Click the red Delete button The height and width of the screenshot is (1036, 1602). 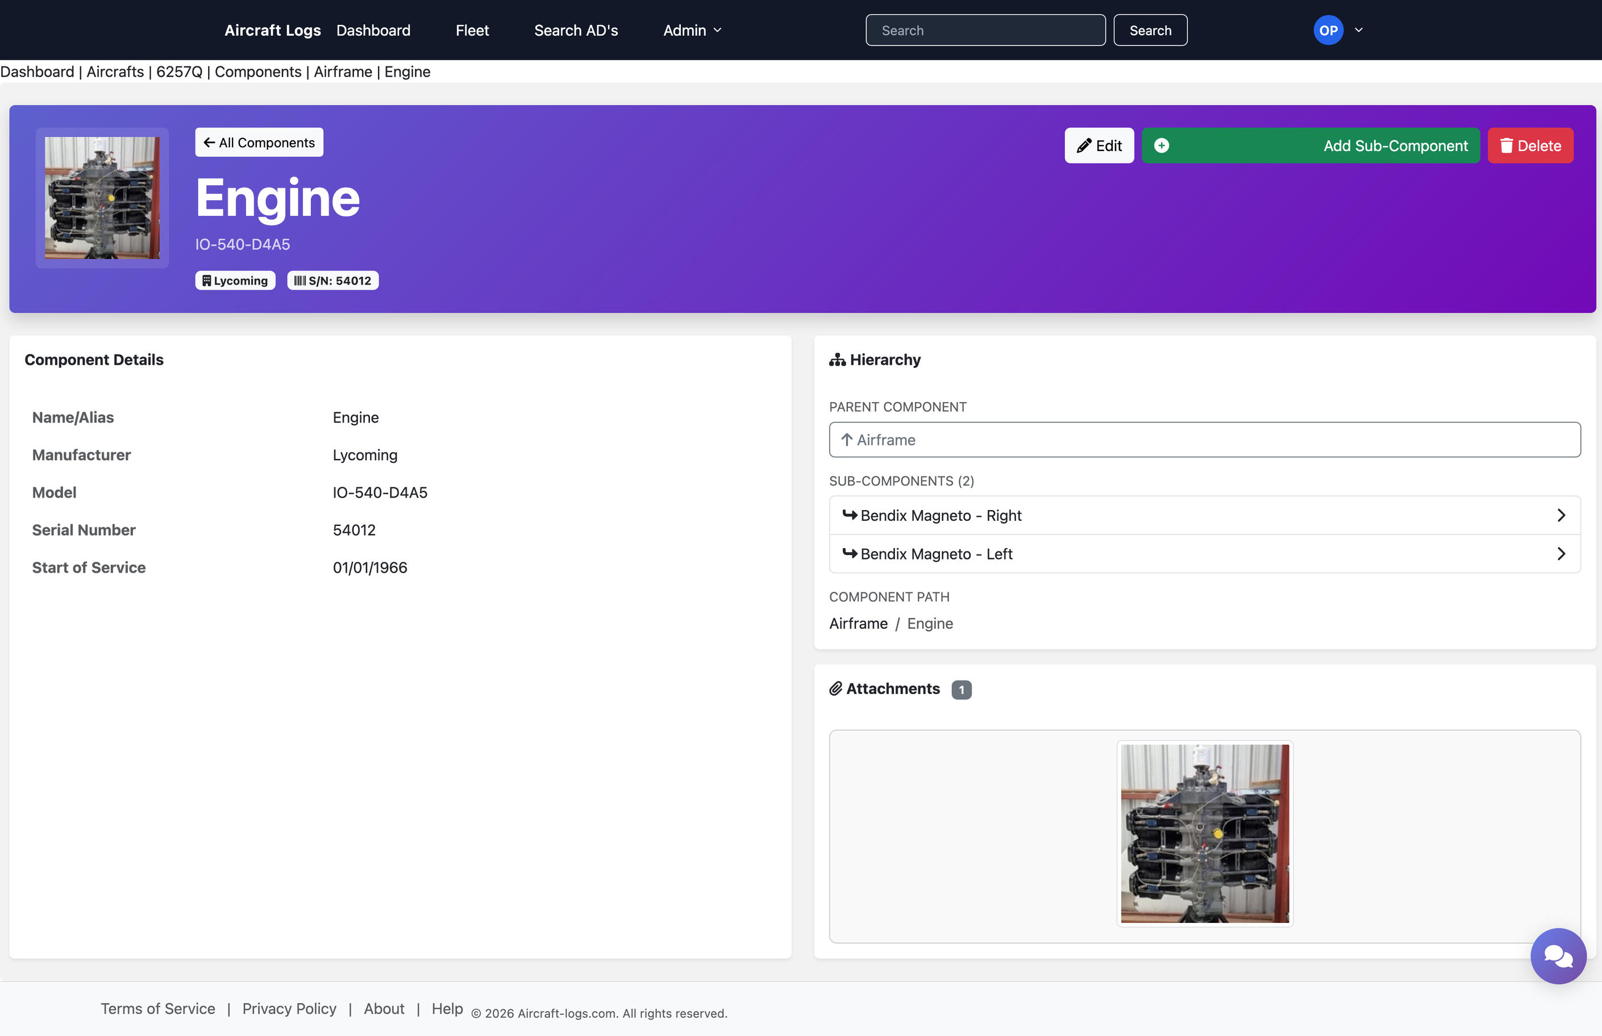click(1530, 146)
